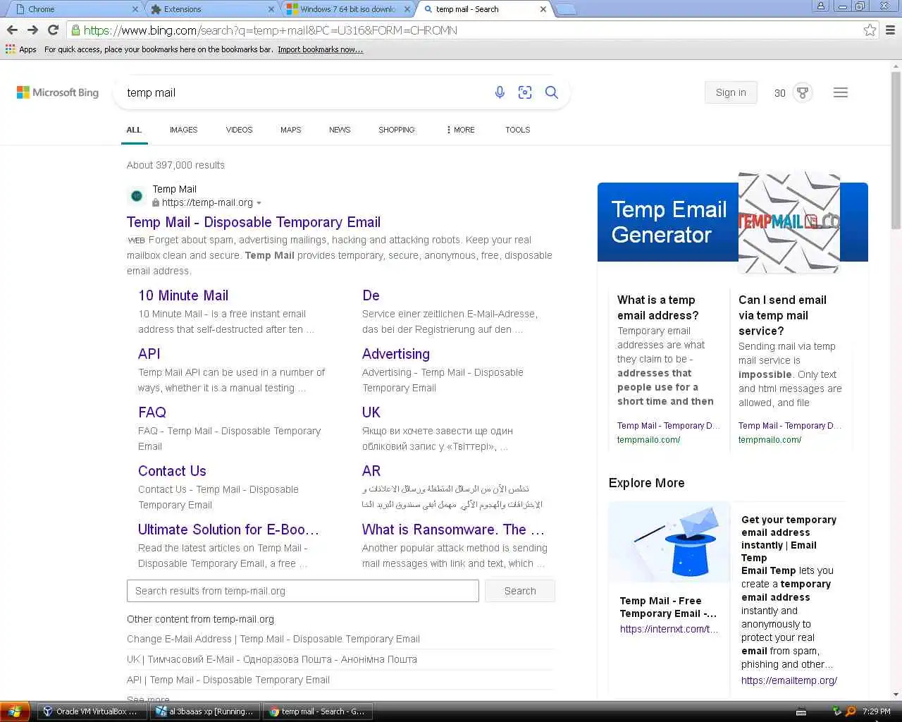The image size is (902, 722).
Task: Switch to the Chrome tab
Action: click(x=73, y=9)
